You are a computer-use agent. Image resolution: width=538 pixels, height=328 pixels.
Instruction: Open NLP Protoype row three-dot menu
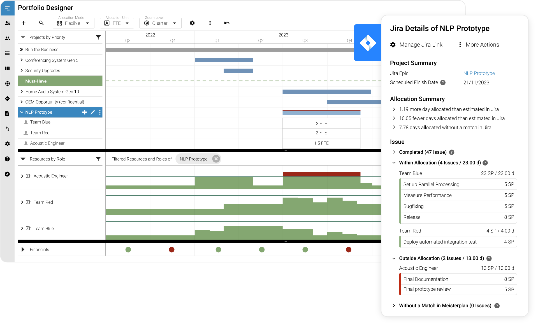100,112
